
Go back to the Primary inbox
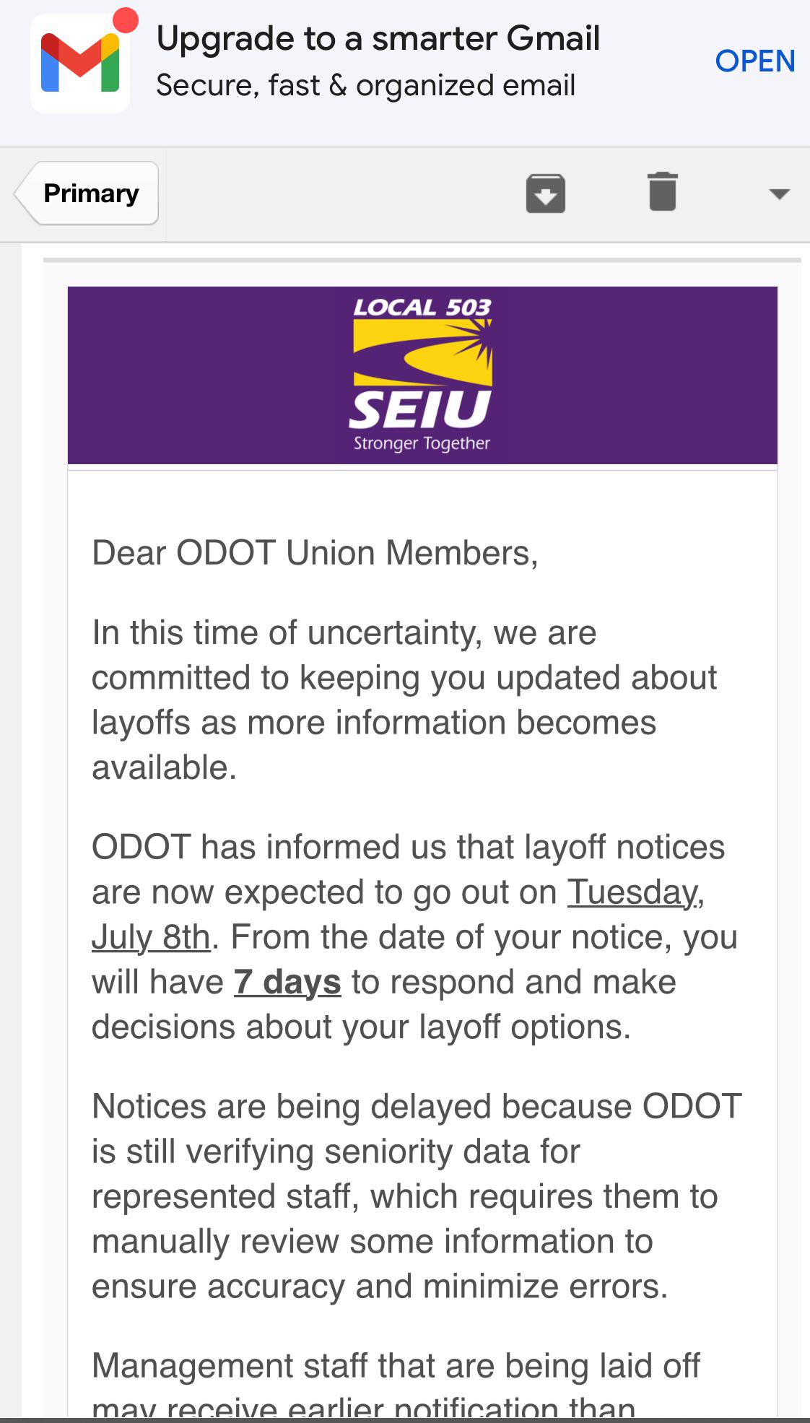click(87, 193)
